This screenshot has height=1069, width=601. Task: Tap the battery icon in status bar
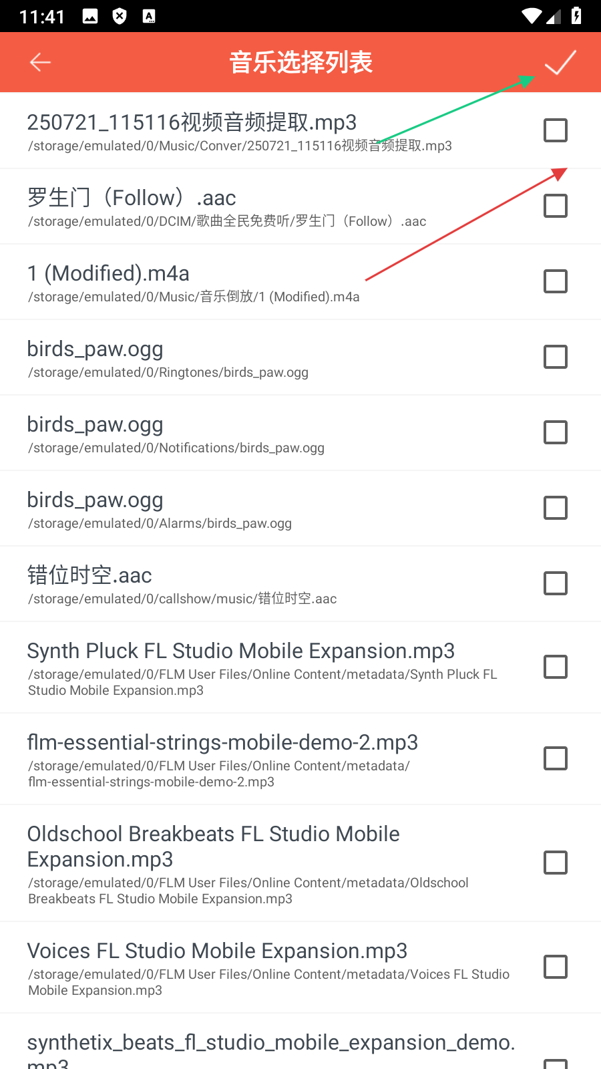click(x=576, y=15)
